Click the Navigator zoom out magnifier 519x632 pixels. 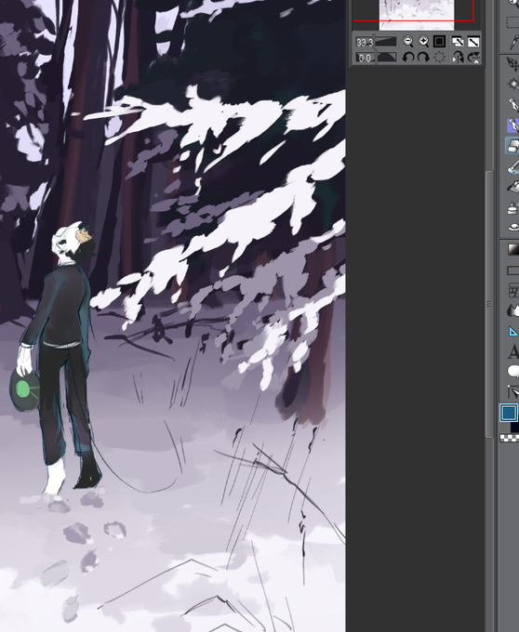tap(407, 41)
